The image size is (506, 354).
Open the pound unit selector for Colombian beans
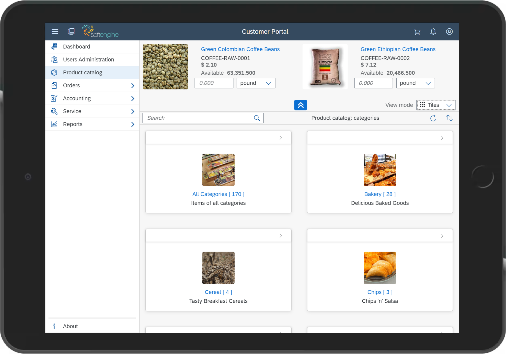tap(256, 83)
